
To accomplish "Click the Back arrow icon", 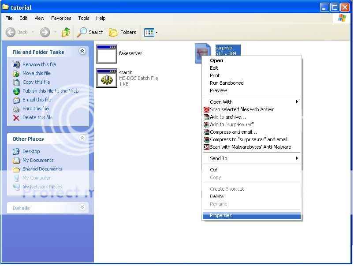I will tap(11, 32).
